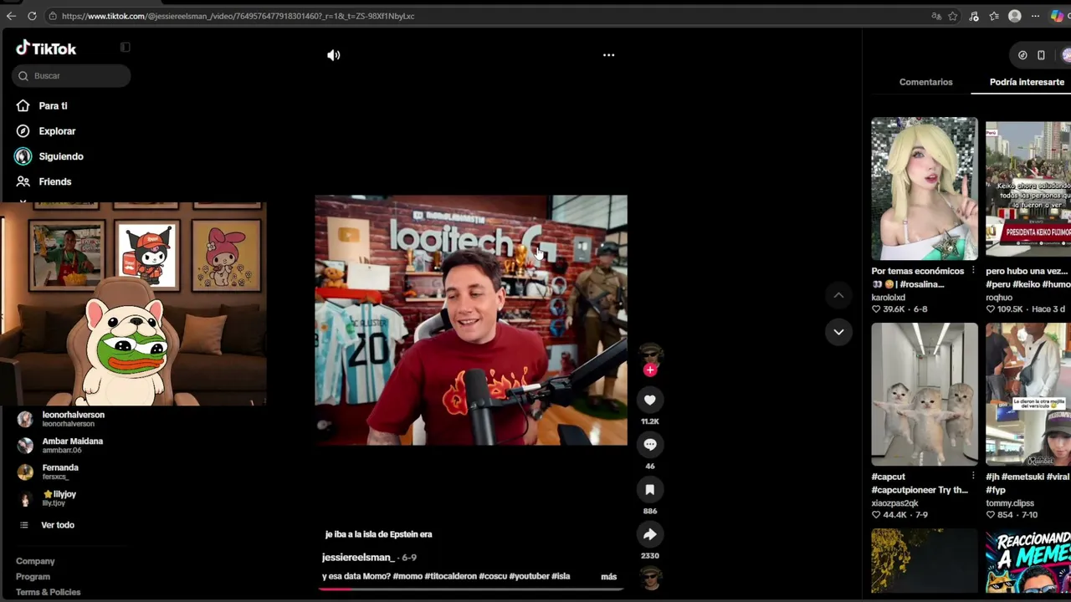
Task: Open the browser profile avatar
Action: [x=1015, y=16]
